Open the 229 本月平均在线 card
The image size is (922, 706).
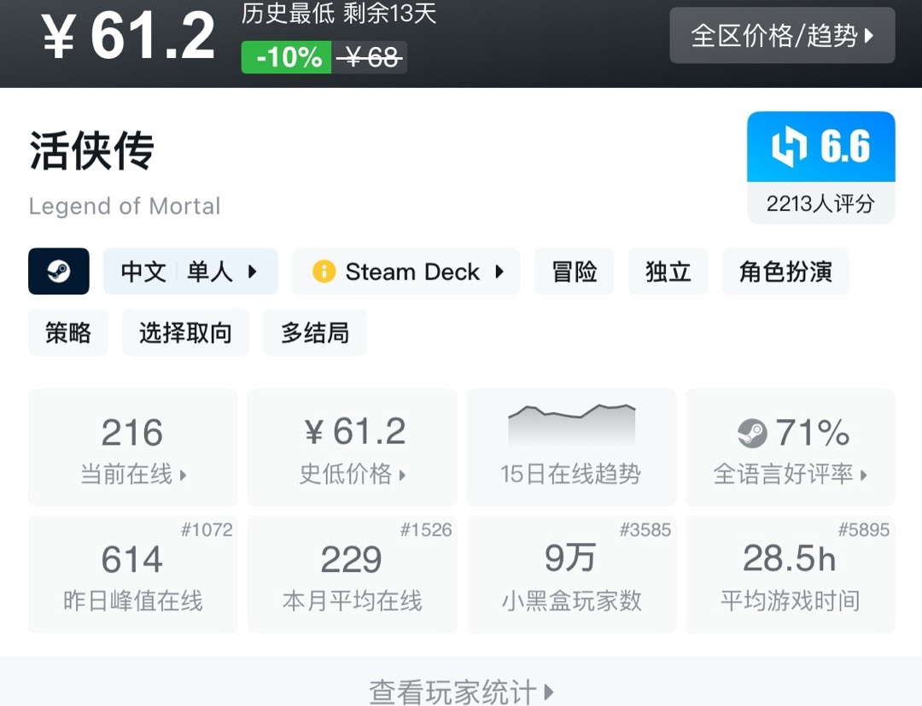(353, 575)
